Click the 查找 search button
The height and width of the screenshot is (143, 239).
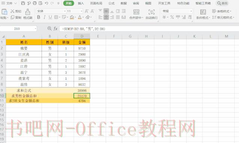[223, 3]
